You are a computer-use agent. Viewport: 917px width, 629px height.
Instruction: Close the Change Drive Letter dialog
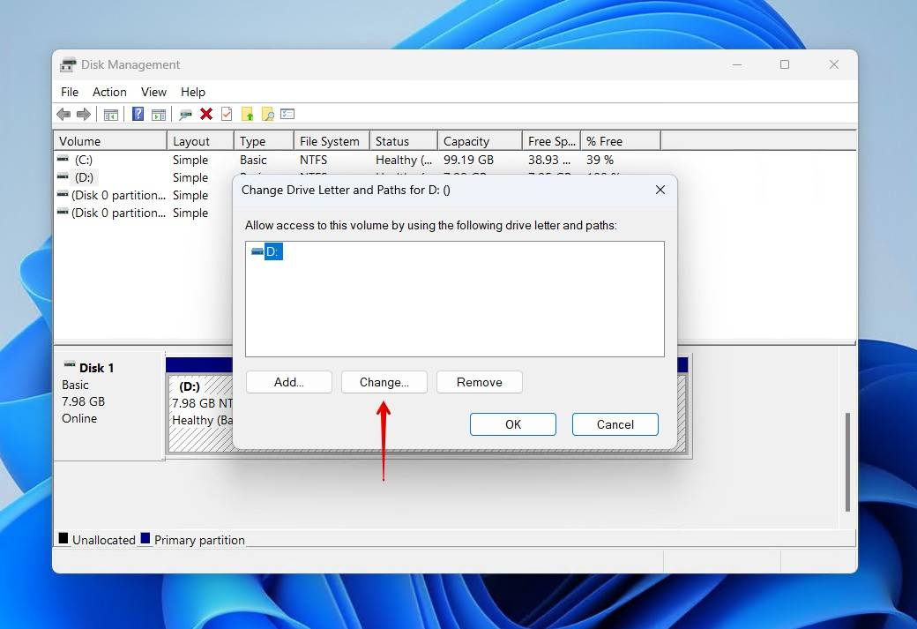tap(660, 190)
